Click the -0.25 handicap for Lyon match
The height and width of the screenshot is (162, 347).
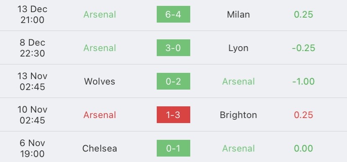[x=303, y=48]
